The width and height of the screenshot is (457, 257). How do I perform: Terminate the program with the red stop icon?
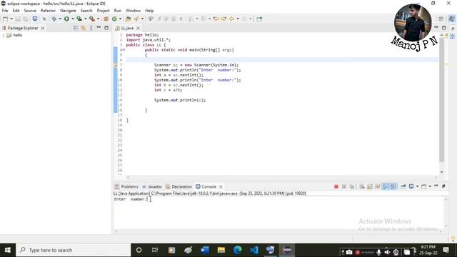[x=336, y=186]
